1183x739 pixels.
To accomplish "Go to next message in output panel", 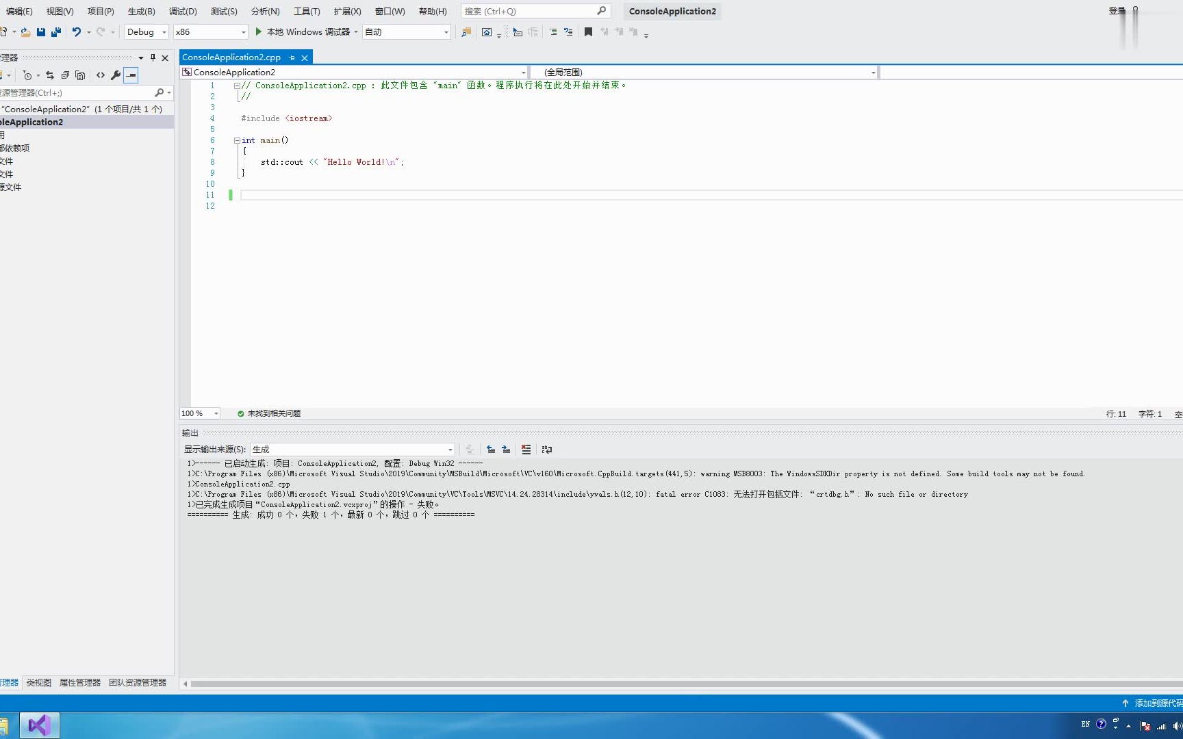I will pyautogui.click(x=506, y=450).
